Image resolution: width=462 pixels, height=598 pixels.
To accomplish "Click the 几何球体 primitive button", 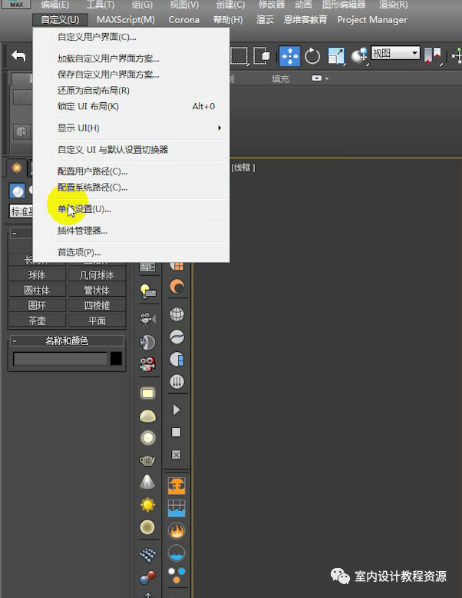I will pos(97,275).
